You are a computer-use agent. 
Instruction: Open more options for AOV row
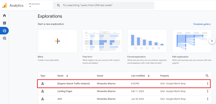[x=208, y=99]
